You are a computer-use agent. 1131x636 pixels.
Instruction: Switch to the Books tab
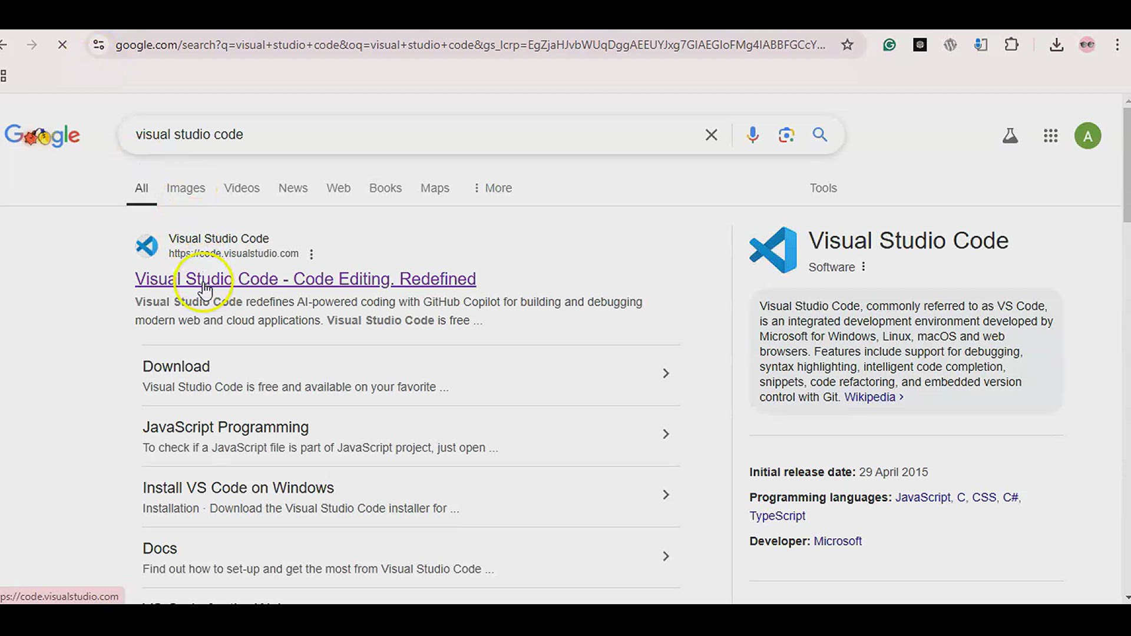[385, 188]
